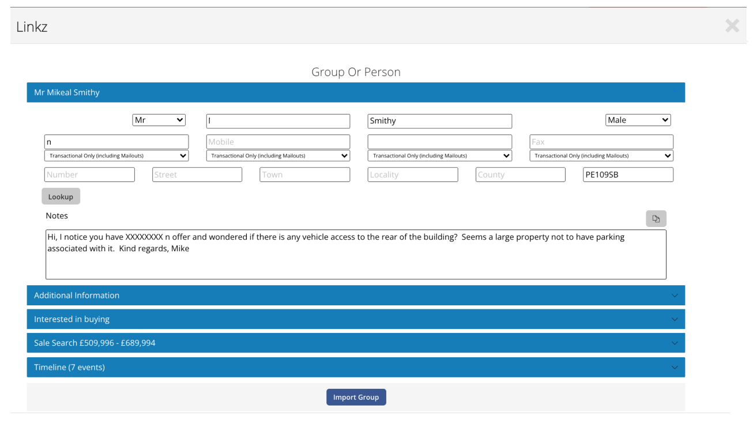Click the 'Notes' label text

57,215
